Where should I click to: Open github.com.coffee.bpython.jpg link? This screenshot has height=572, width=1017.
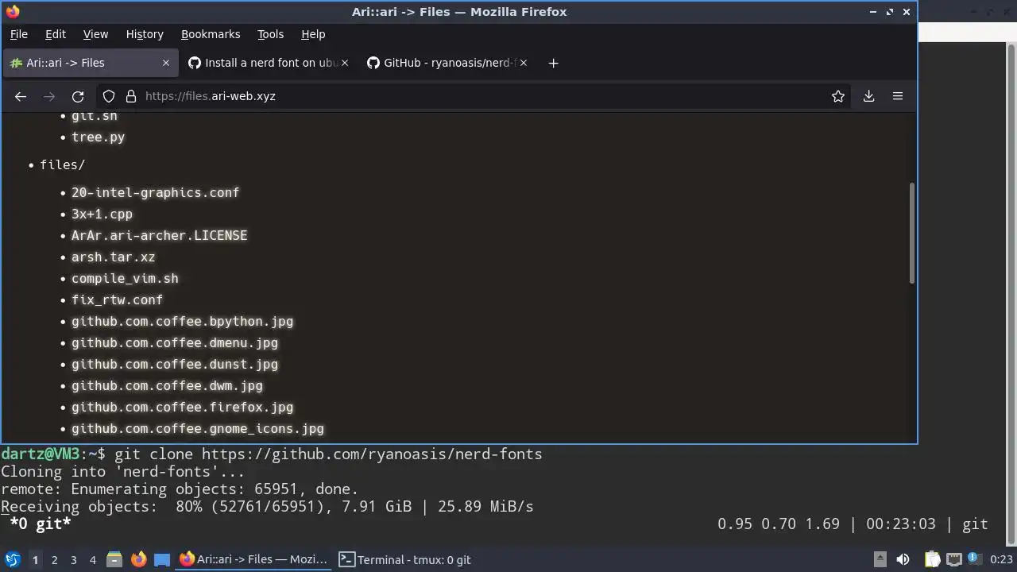tap(182, 322)
